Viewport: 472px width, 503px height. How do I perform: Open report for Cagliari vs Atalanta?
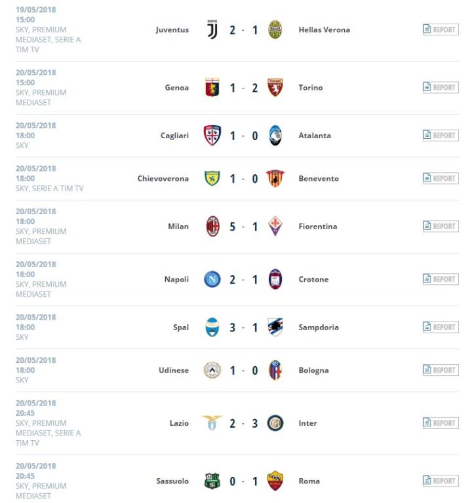(440, 136)
